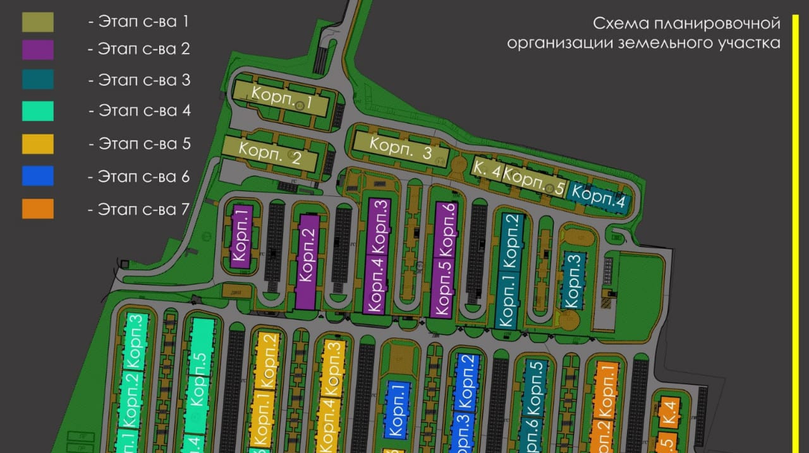
Task: Select the purple Этап с-ва 2 swatch
Action: tap(38, 50)
